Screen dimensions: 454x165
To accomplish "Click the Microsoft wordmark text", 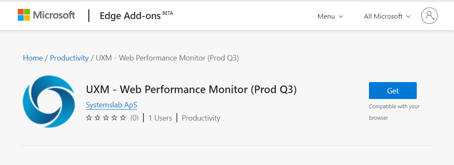I will tap(54, 15).
